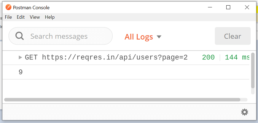Click the vertical scrollbar thumb
The width and height of the screenshot is (258, 123).
tap(253, 71)
